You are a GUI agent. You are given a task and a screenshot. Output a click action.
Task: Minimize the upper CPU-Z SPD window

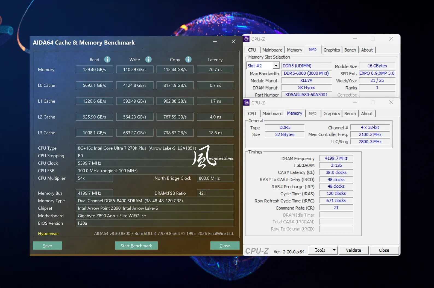click(355, 39)
